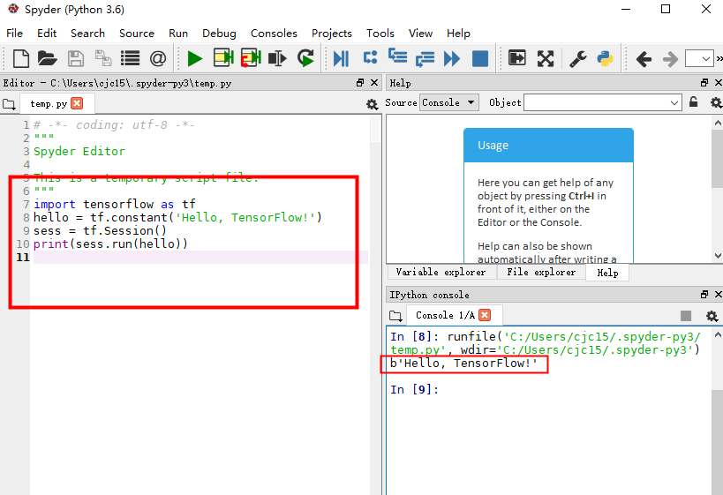Run selection or current line icon

tap(277, 58)
